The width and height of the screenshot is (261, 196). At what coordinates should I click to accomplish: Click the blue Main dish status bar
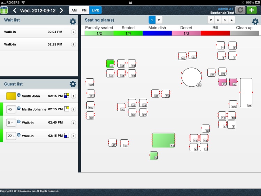(157, 33)
